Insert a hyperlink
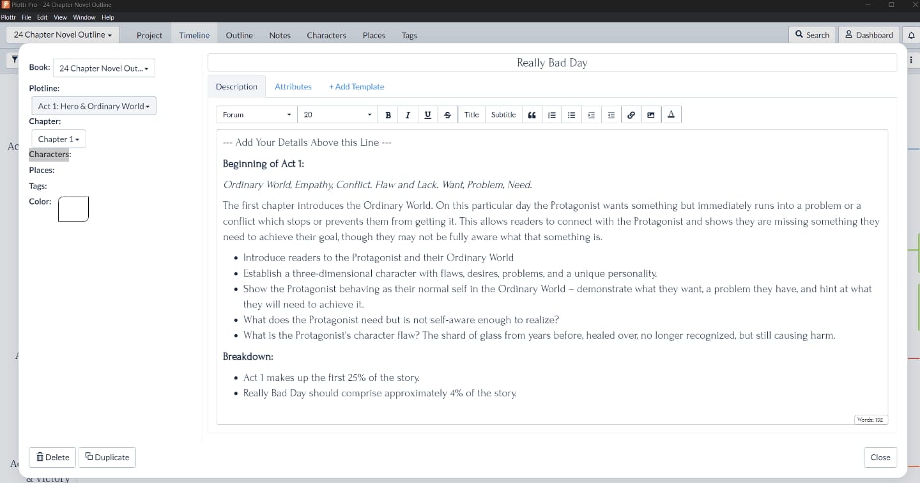Screen dimensions: 920x483 click(x=631, y=114)
